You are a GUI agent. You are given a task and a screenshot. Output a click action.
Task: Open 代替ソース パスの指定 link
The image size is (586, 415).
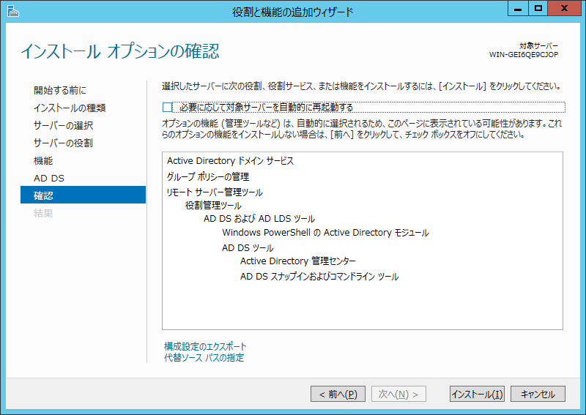pos(204,358)
